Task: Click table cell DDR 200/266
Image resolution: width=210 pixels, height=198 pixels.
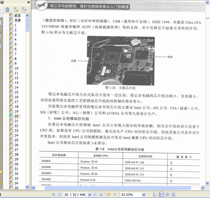Action: point(133,180)
